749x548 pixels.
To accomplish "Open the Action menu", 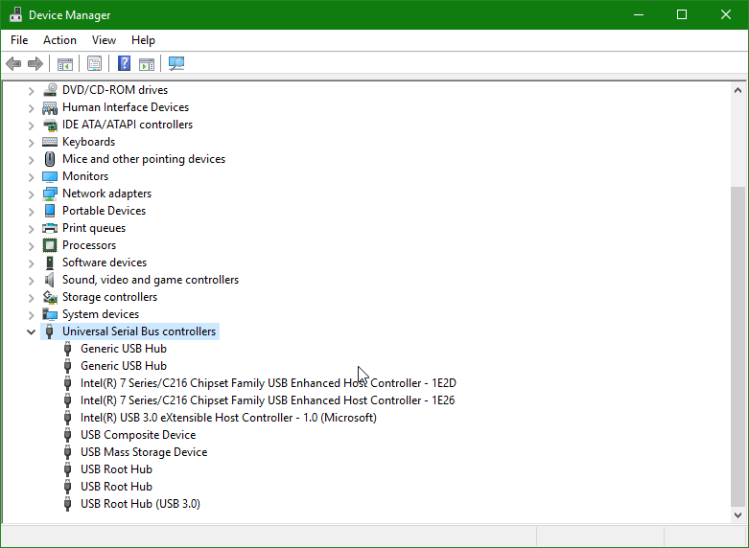I will (x=59, y=40).
